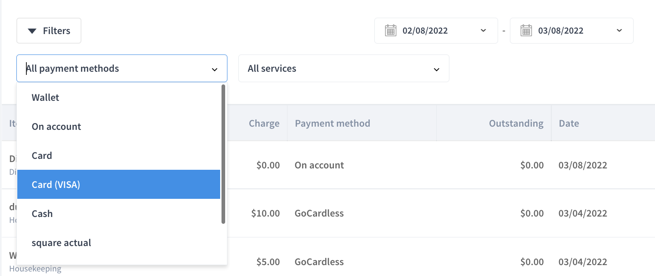Expand the 03/08/2022 date chevron
Image resolution: width=655 pixels, height=276 pixels.
619,31
